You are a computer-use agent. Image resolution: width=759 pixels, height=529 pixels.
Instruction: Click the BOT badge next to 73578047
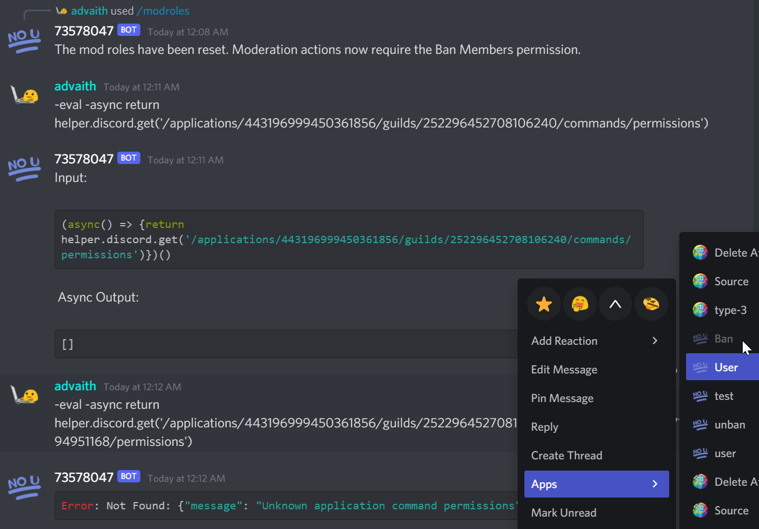129,30
